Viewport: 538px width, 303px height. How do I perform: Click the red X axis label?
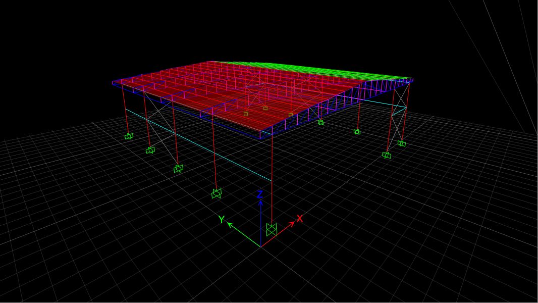299,218
